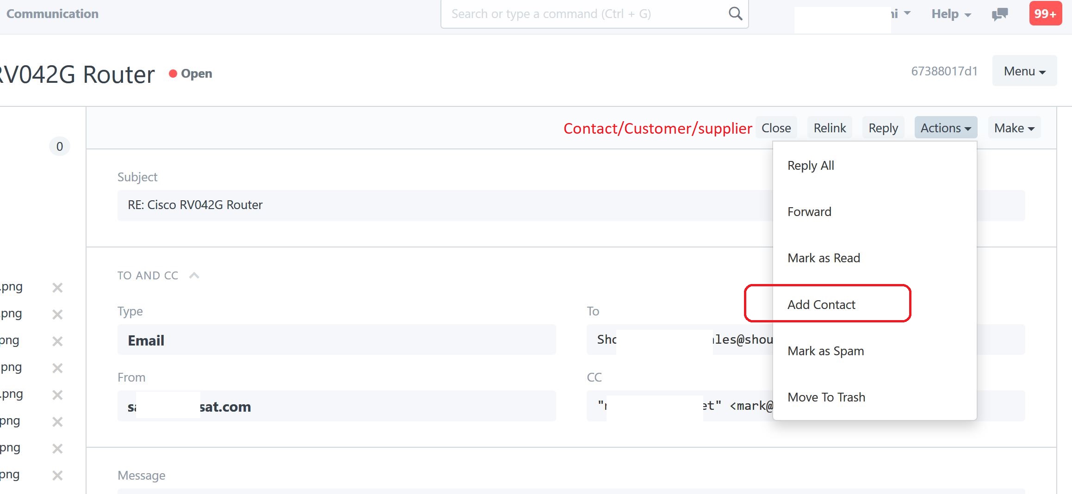Collapse the TO AND CC section
Screen dimensions: 1072x494
pos(194,275)
